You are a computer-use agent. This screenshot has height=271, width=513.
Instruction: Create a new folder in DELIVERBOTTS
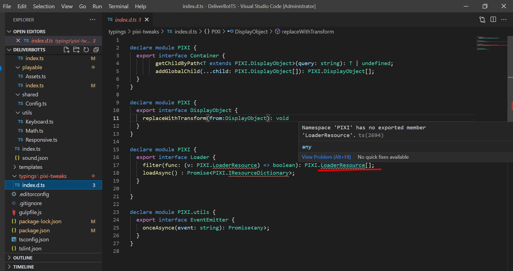(x=76, y=50)
